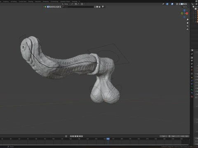Open the Options dropdown in viewport
The width and height of the screenshot is (198, 148).
pyautogui.click(x=186, y=7)
